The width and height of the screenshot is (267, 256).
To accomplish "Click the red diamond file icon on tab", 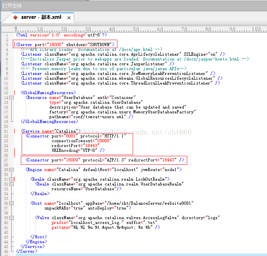I will point(16,17).
